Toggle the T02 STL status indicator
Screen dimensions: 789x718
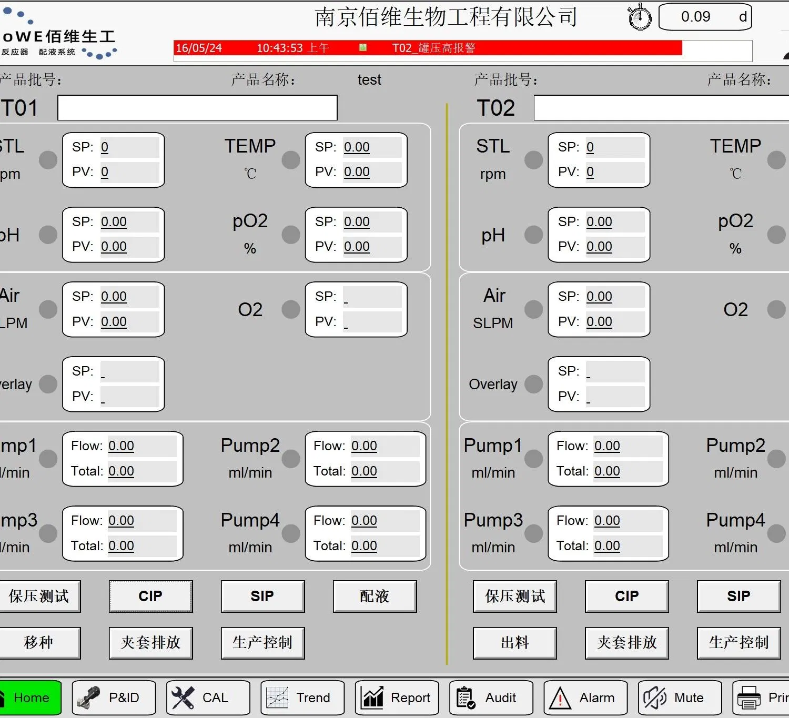tap(533, 160)
